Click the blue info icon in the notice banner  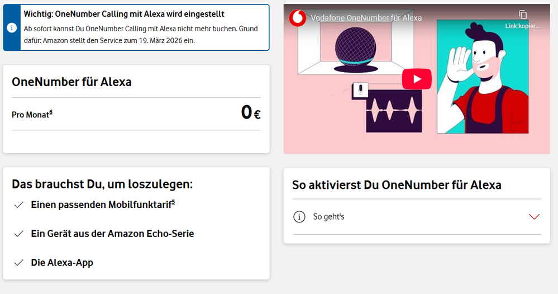click(12, 28)
